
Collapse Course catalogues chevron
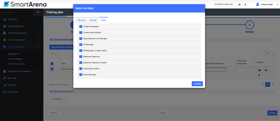coord(38,47)
